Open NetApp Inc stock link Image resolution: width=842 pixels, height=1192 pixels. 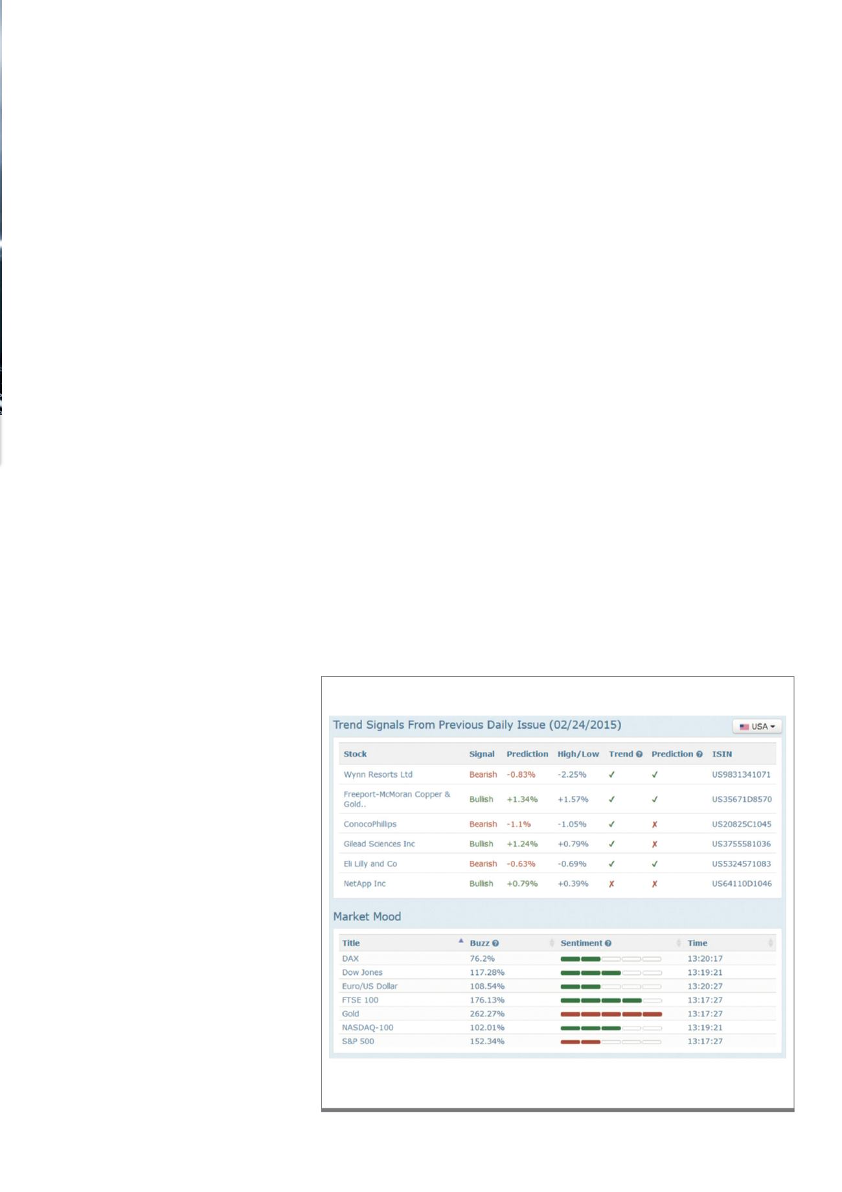pos(364,884)
